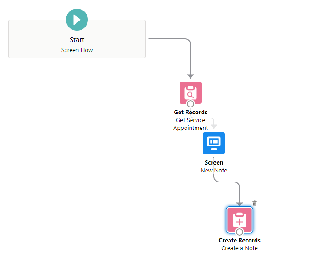Delete Create Records using the trash icon

pyautogui.click(x=255, y=203)
